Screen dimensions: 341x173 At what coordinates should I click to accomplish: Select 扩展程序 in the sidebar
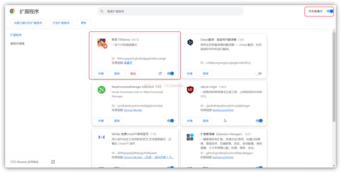(16, 35)
